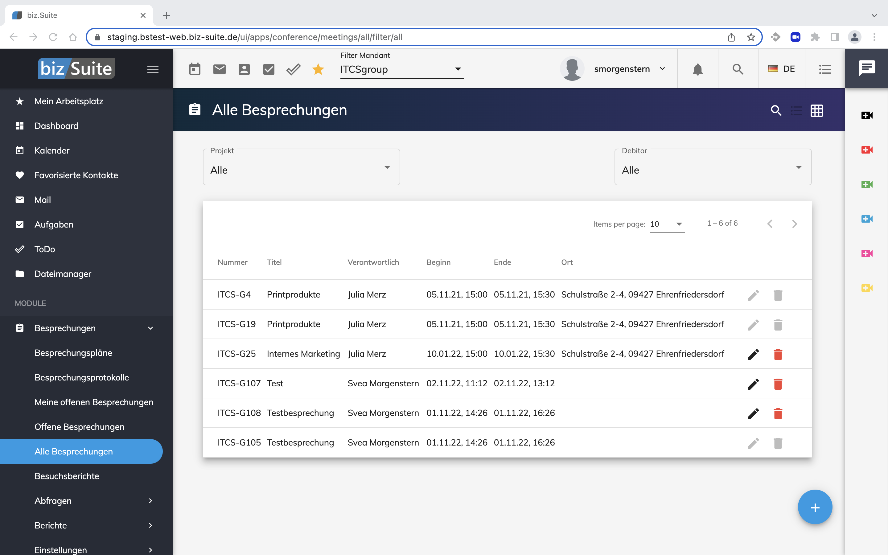This screenshot has height=555, width=888.
Task: Toggle the hamburger sidebar menu
Action: 153,69
